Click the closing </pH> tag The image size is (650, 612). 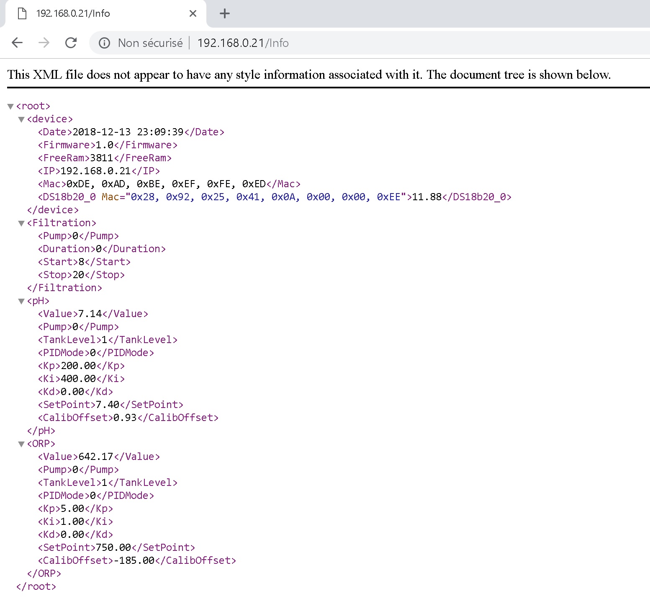pyautogui.click(x=41, y=431)
